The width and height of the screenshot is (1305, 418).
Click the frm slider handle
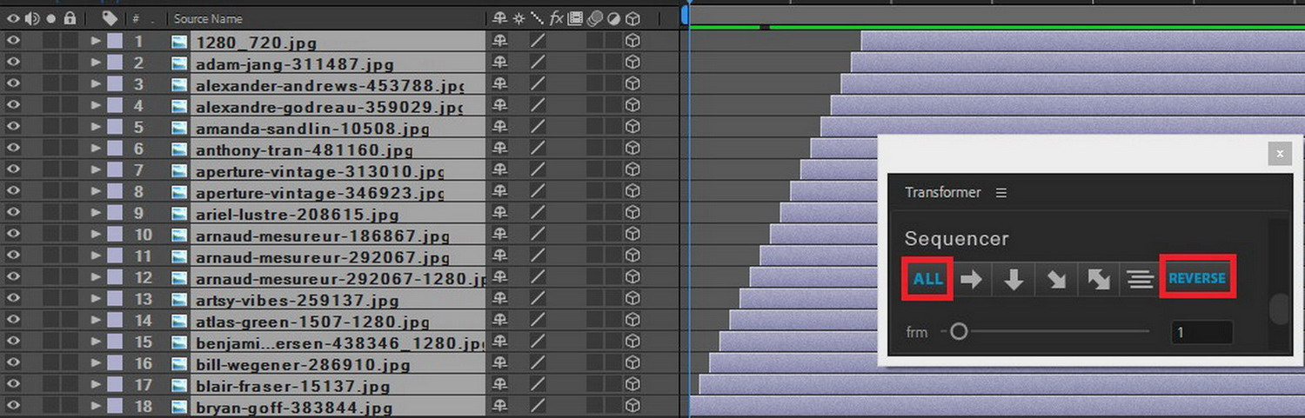959,331
